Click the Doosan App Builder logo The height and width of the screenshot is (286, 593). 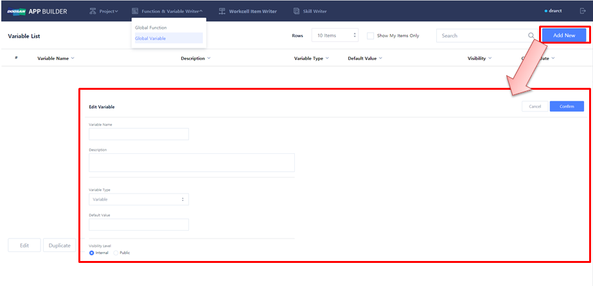pyautogui.click(x=37, y=11)
